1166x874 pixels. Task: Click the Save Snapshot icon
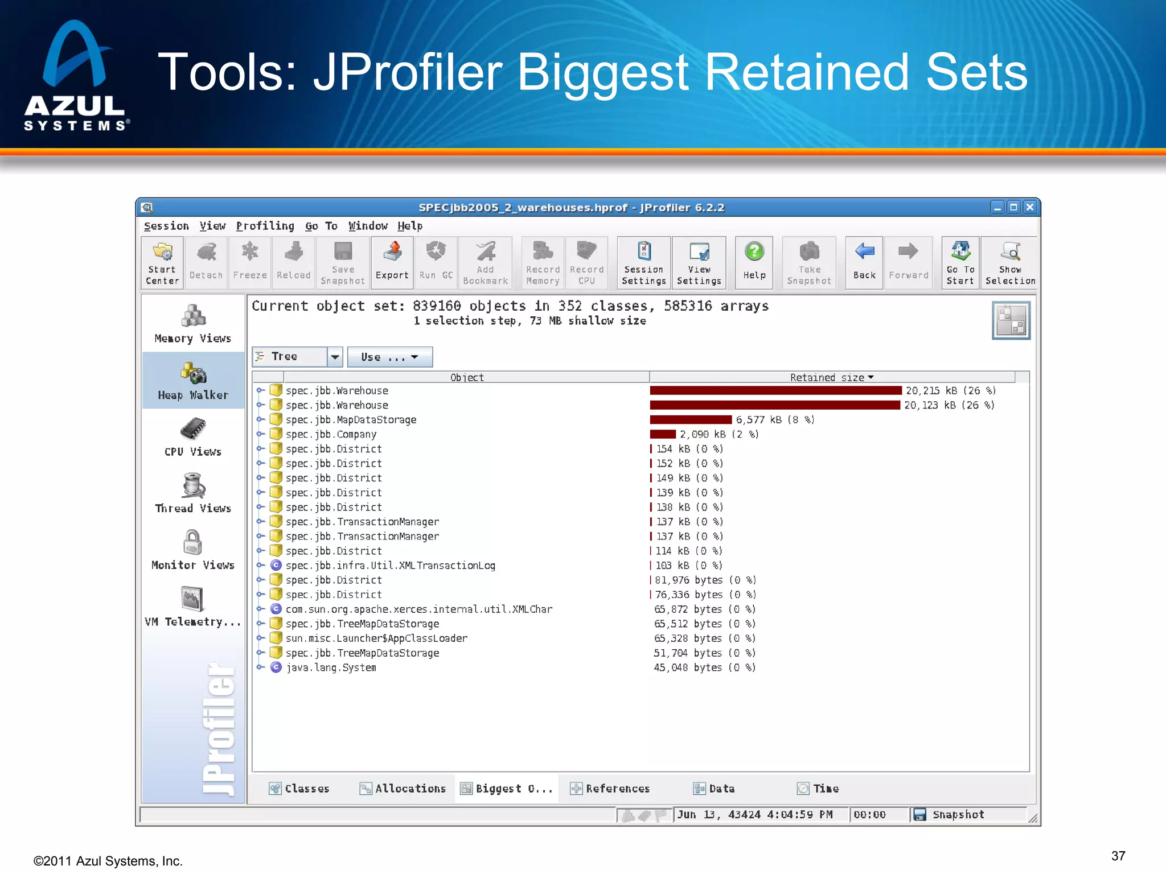[x=343, y=263]
